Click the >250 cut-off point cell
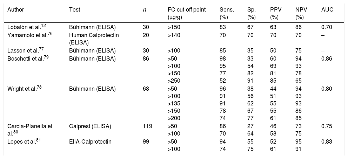348x159 pixels. [x=174, y=80]
